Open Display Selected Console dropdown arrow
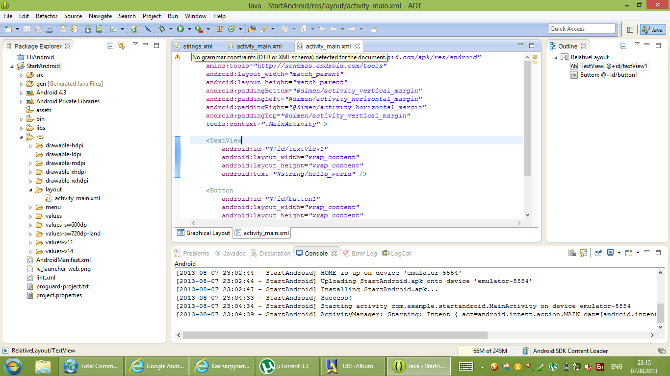670x376 pixels. (x=619, y=253)
